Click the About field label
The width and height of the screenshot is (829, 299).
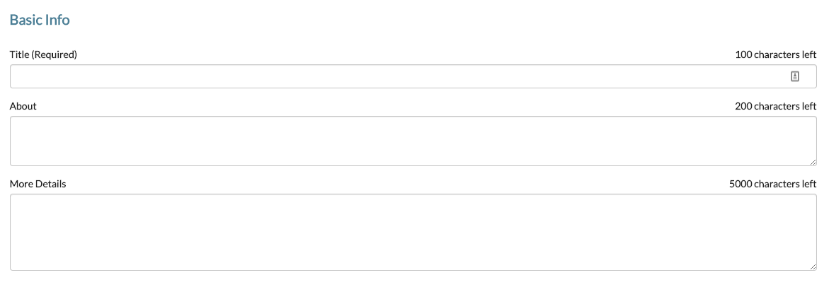point(23,106)
